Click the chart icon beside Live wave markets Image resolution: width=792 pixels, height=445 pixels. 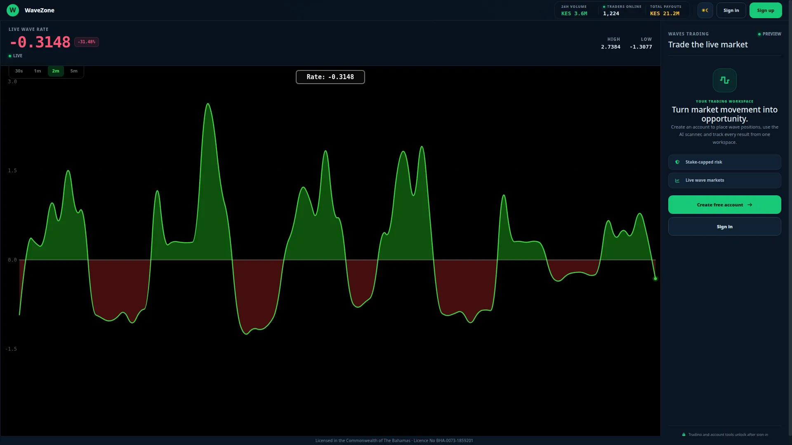677,180
